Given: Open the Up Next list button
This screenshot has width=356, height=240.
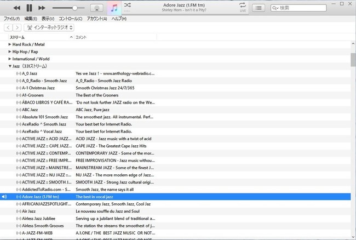Looking at the screenshot, I should click(x=259, y=8).
